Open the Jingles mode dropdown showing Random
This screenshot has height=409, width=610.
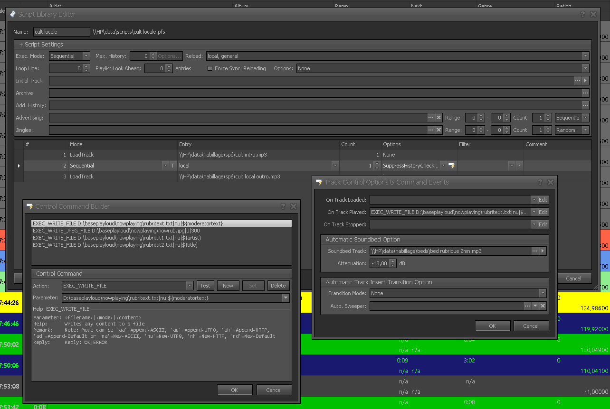[x=585, y=130]
